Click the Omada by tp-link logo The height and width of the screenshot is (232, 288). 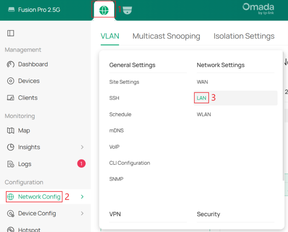click(258, 8)
